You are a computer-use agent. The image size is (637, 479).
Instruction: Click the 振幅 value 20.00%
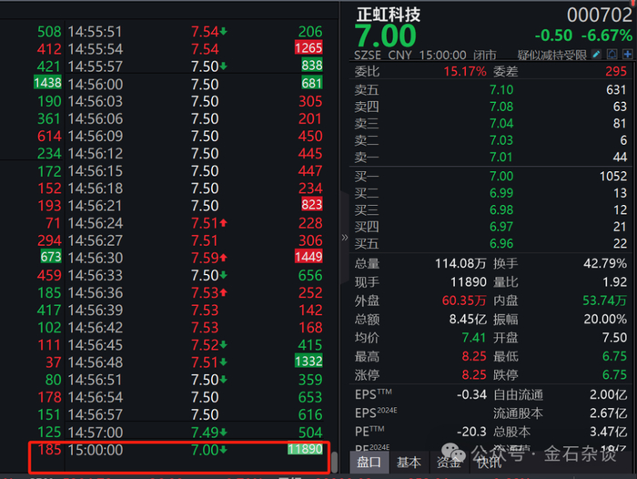click(x=605, y=320)
